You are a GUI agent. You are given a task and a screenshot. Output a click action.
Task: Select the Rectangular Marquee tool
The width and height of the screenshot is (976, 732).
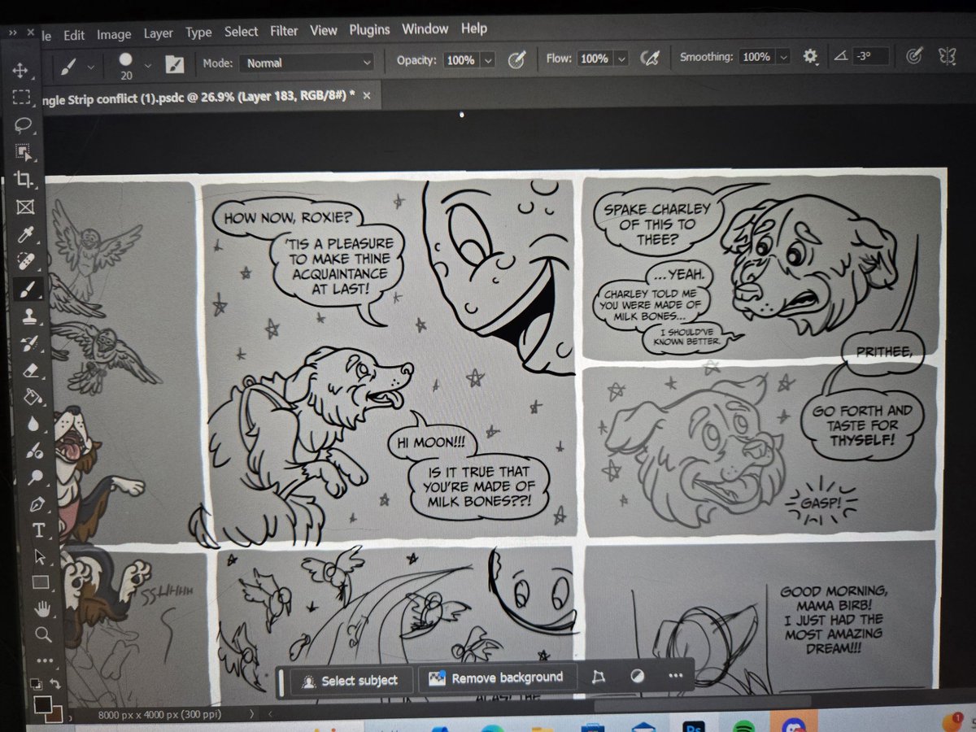21,98
